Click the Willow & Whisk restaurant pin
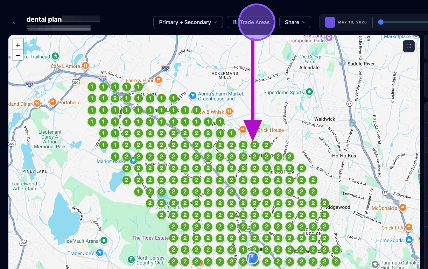Screen dimensions: 428x269 tap(229, 112)
